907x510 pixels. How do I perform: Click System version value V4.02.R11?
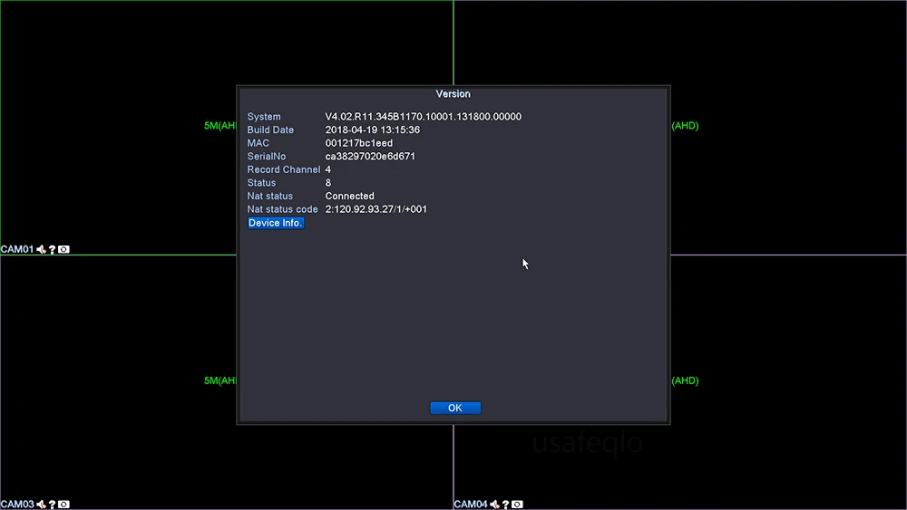click(423, 117)
